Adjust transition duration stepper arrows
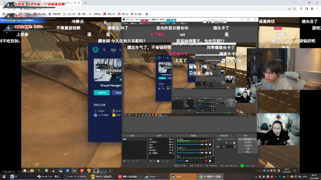The width and height of the screenshot is (321, 180). pos(235,146)
